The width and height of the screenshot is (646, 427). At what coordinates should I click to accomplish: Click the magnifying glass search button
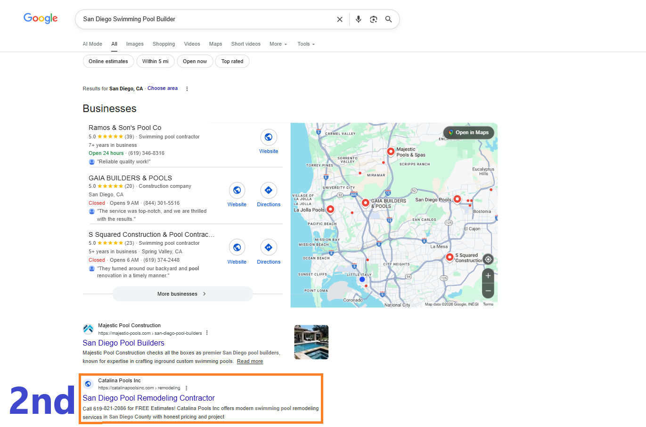point(389,19)
